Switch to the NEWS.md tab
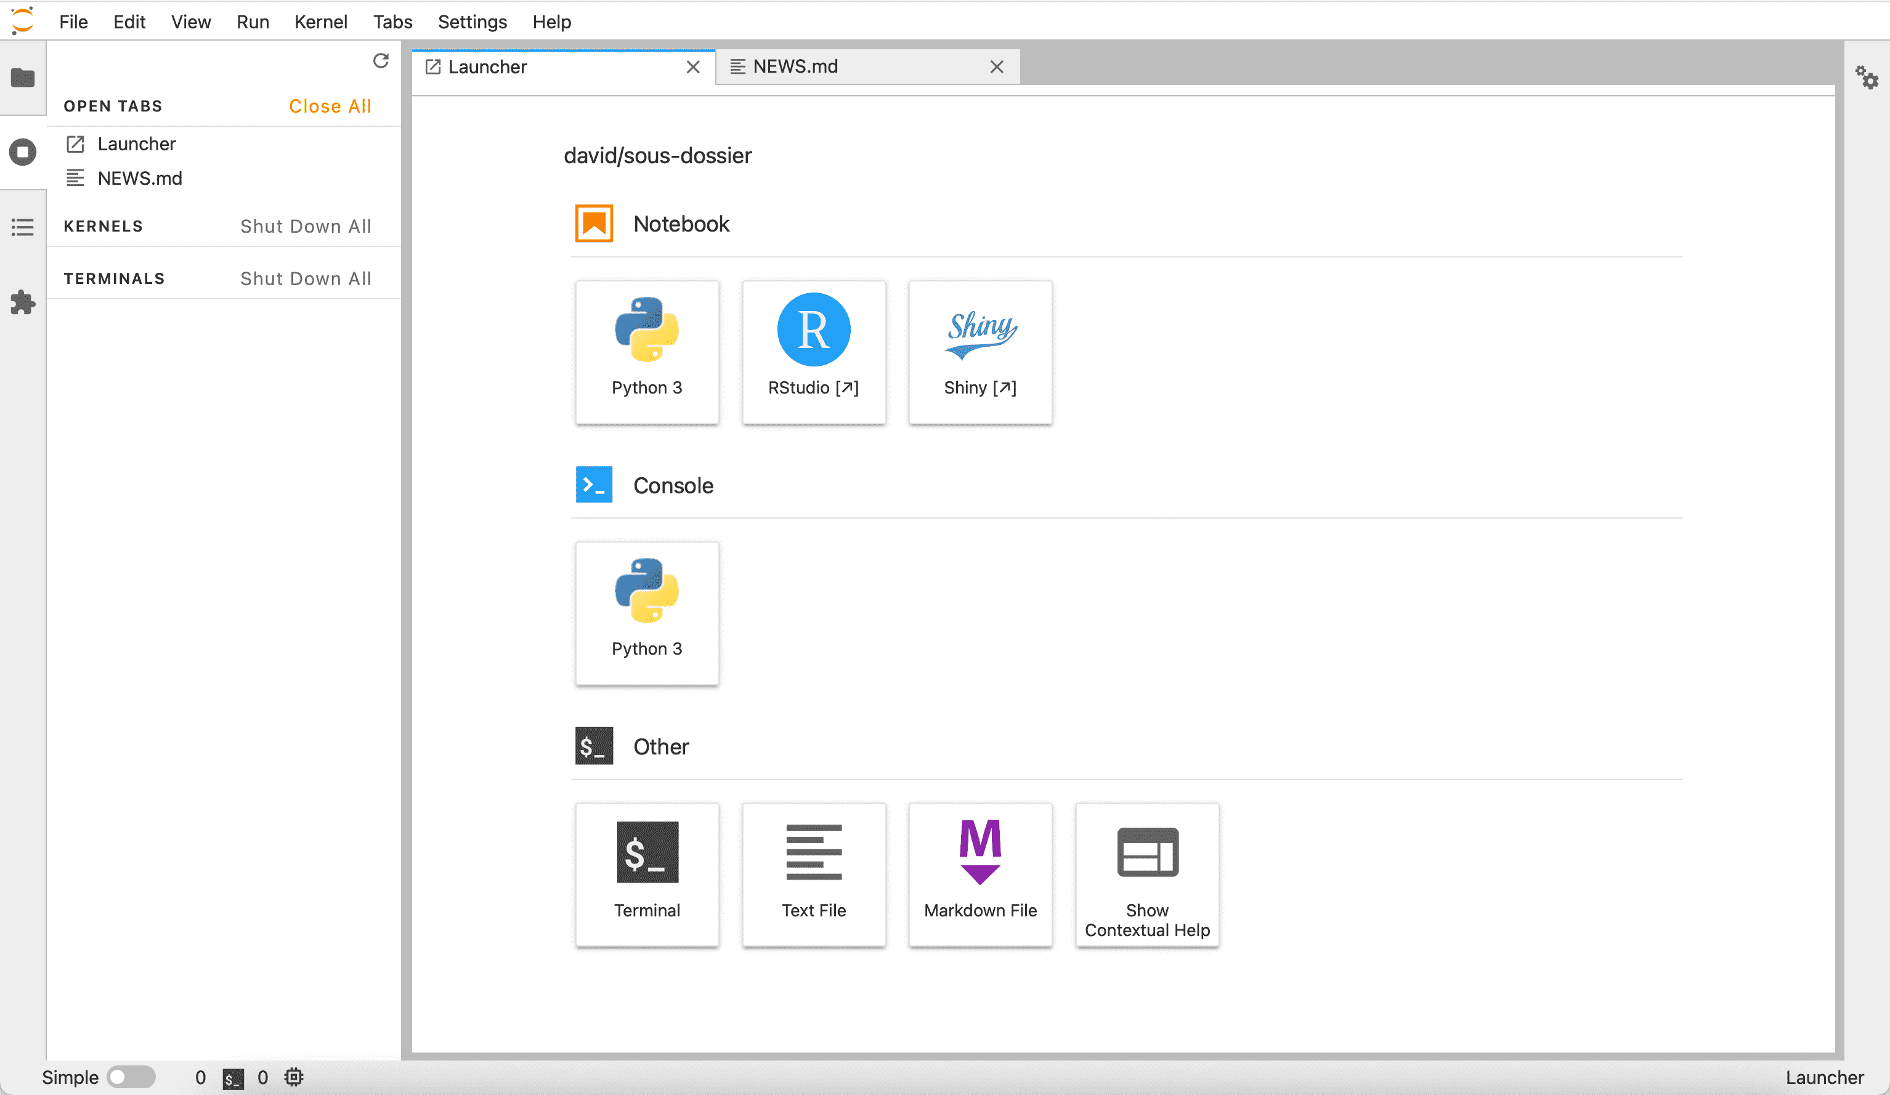Viewport: 1890px width, 1095px height. pyautogui.click(x=795, y=67)
